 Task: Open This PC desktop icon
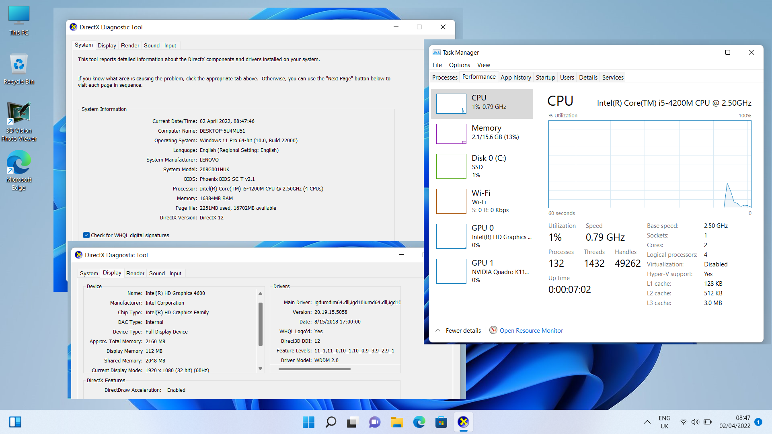pyautogui.click(x=19, y=21)
